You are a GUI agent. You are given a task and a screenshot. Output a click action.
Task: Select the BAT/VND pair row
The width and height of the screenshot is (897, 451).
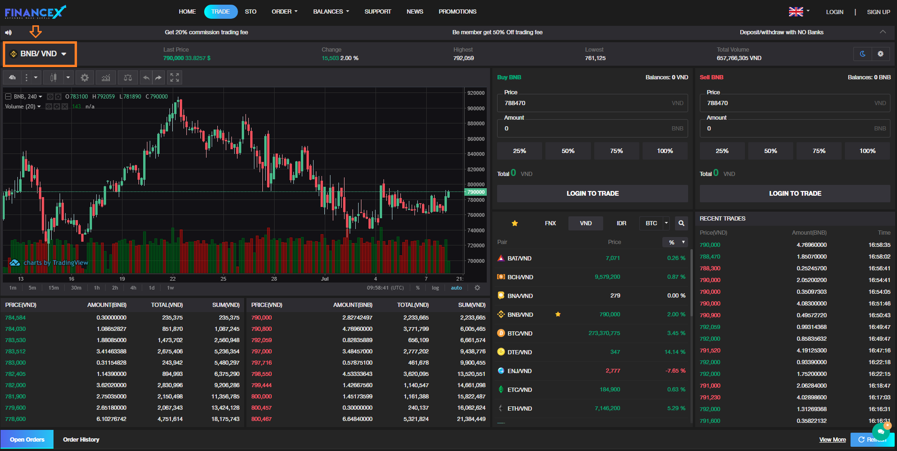click(x=592, y=258)
